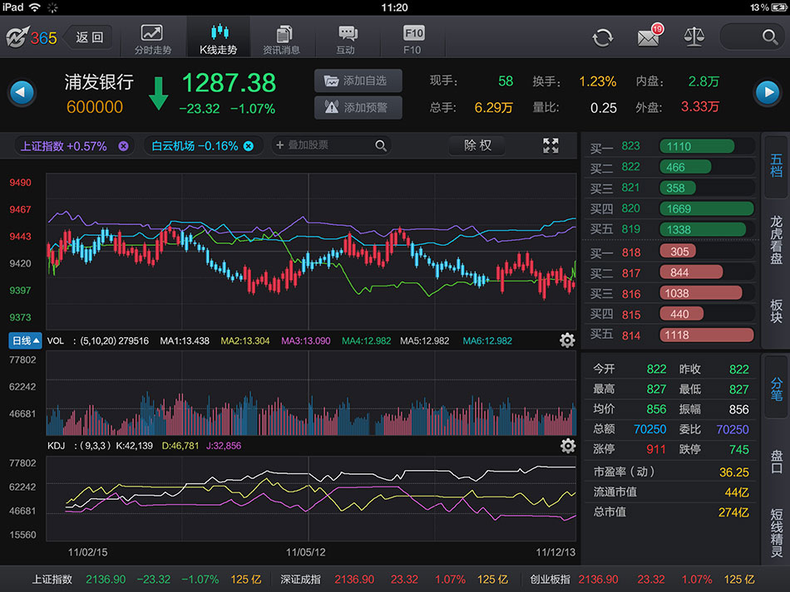Open KDJ indicator settings gear

coord(568,446)
